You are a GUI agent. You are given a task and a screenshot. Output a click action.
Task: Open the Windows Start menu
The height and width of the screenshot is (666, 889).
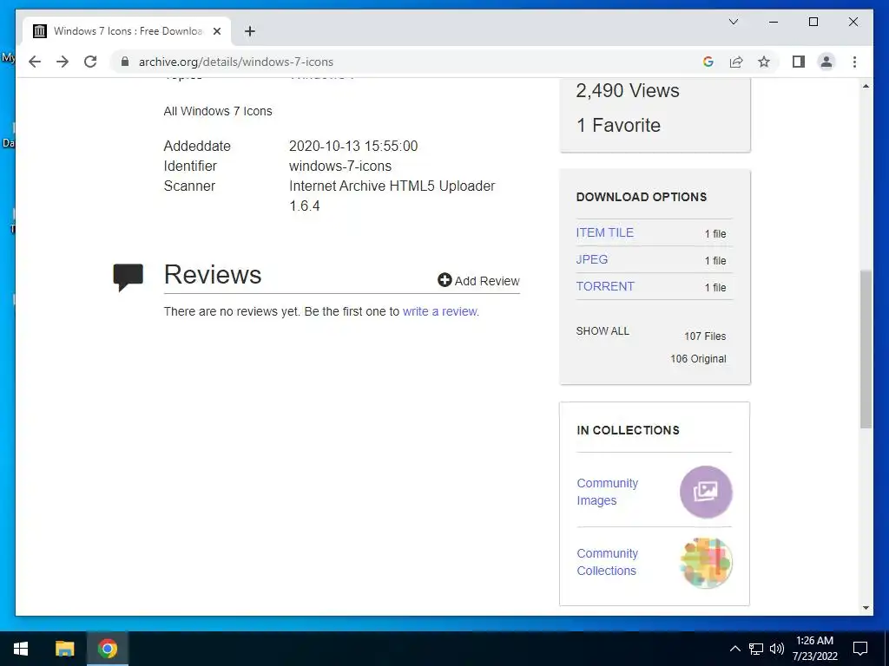(x=21, y=649)
